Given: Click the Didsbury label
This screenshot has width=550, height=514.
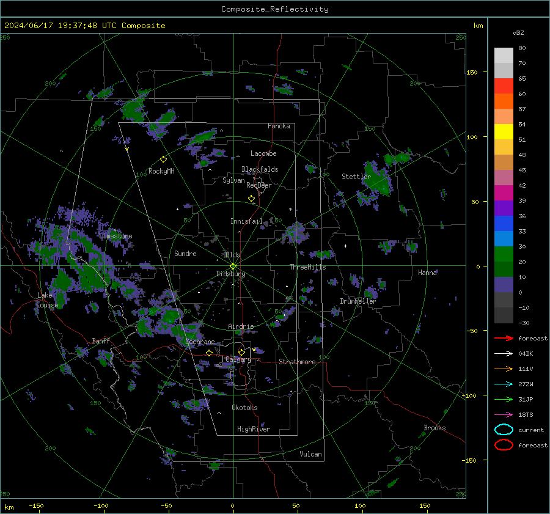Looking at the screenshot, I should point(230,274).
